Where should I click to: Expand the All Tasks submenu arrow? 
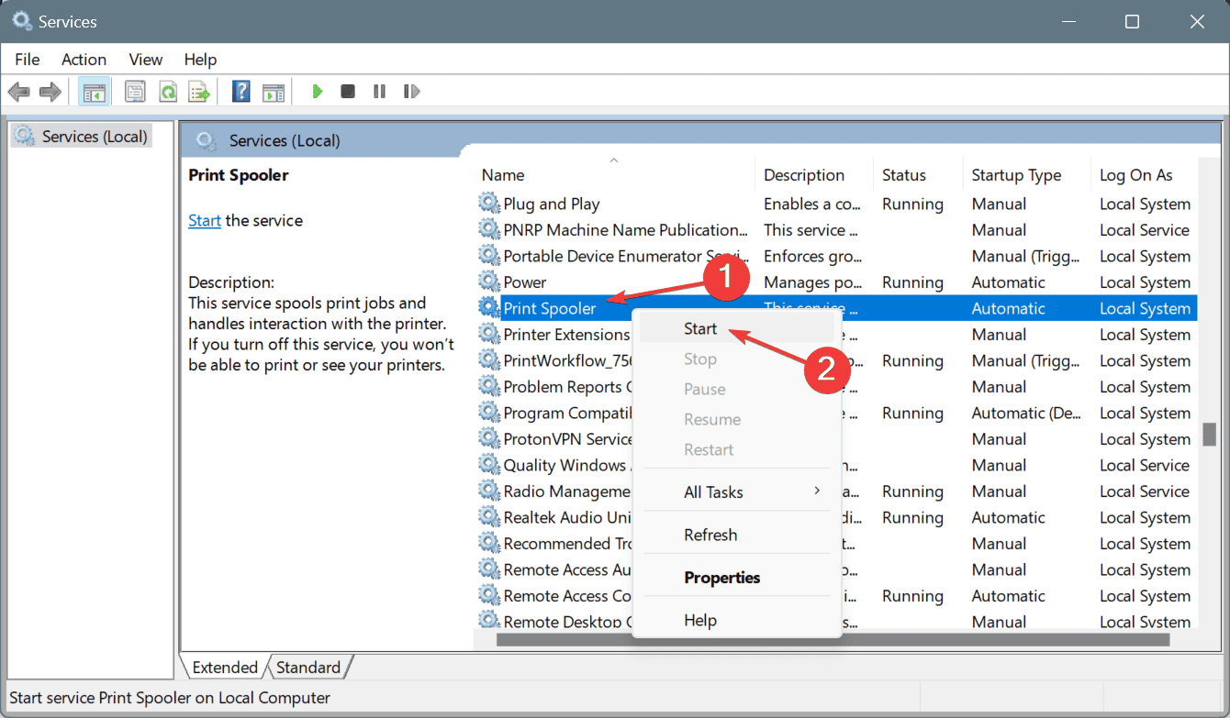click(817, 492)
